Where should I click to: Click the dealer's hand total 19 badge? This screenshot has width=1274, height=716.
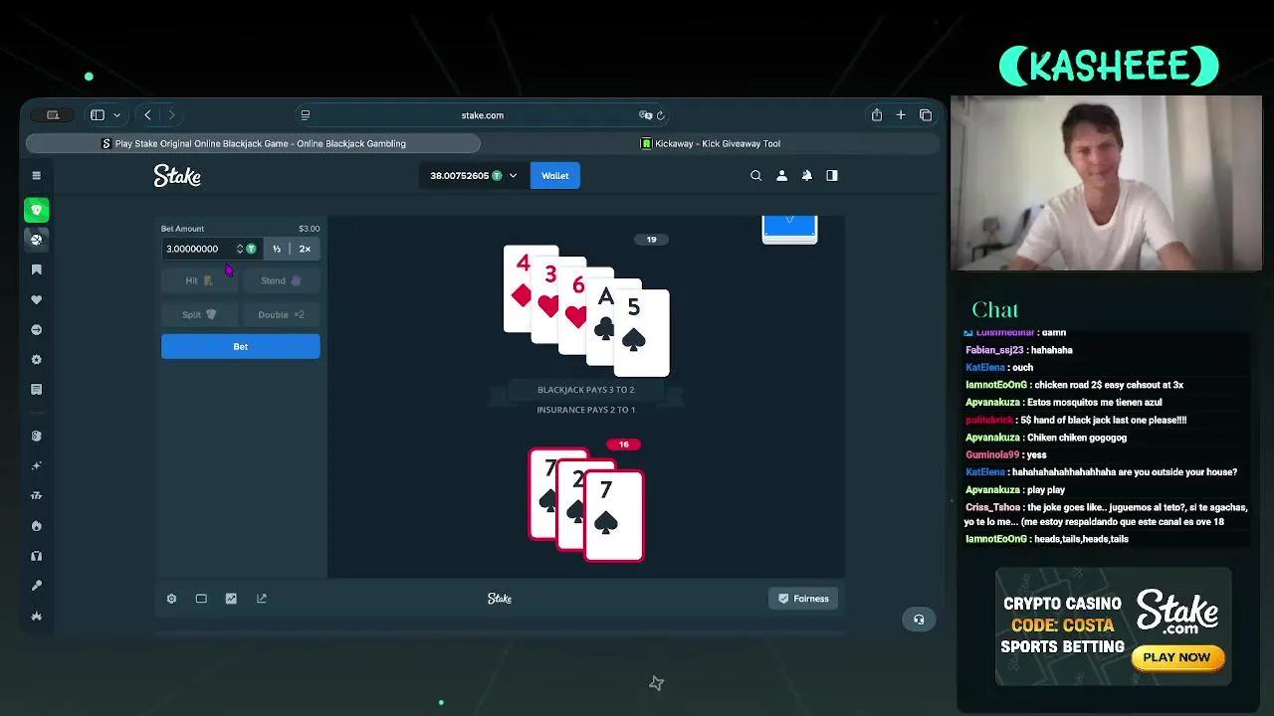point(652,240)
